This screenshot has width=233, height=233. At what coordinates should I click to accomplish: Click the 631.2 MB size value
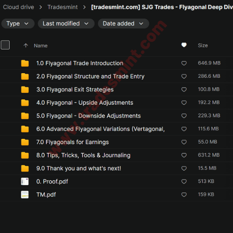(x=209, y=155)
